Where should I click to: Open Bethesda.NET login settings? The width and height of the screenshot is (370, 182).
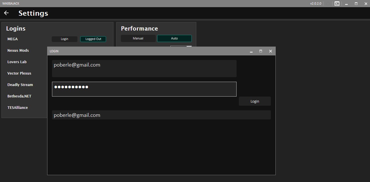pyautogui.click(x=19, y=96)
